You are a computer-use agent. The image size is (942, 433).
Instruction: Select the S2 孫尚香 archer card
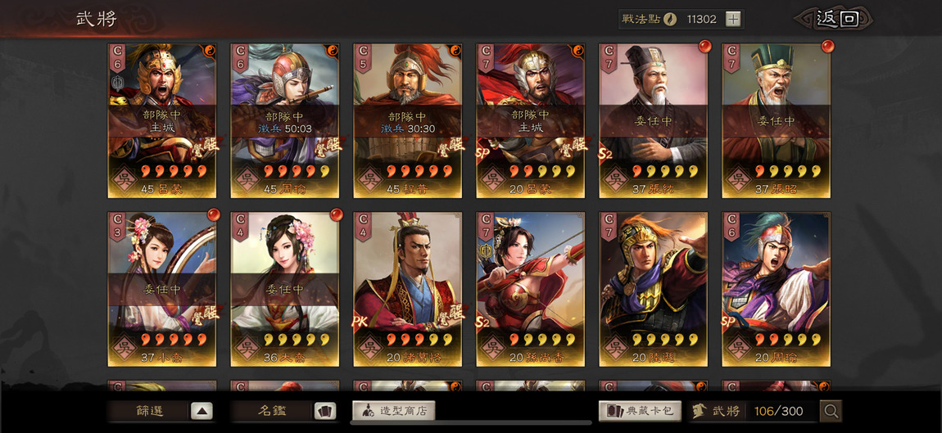[x=531, y=289]
